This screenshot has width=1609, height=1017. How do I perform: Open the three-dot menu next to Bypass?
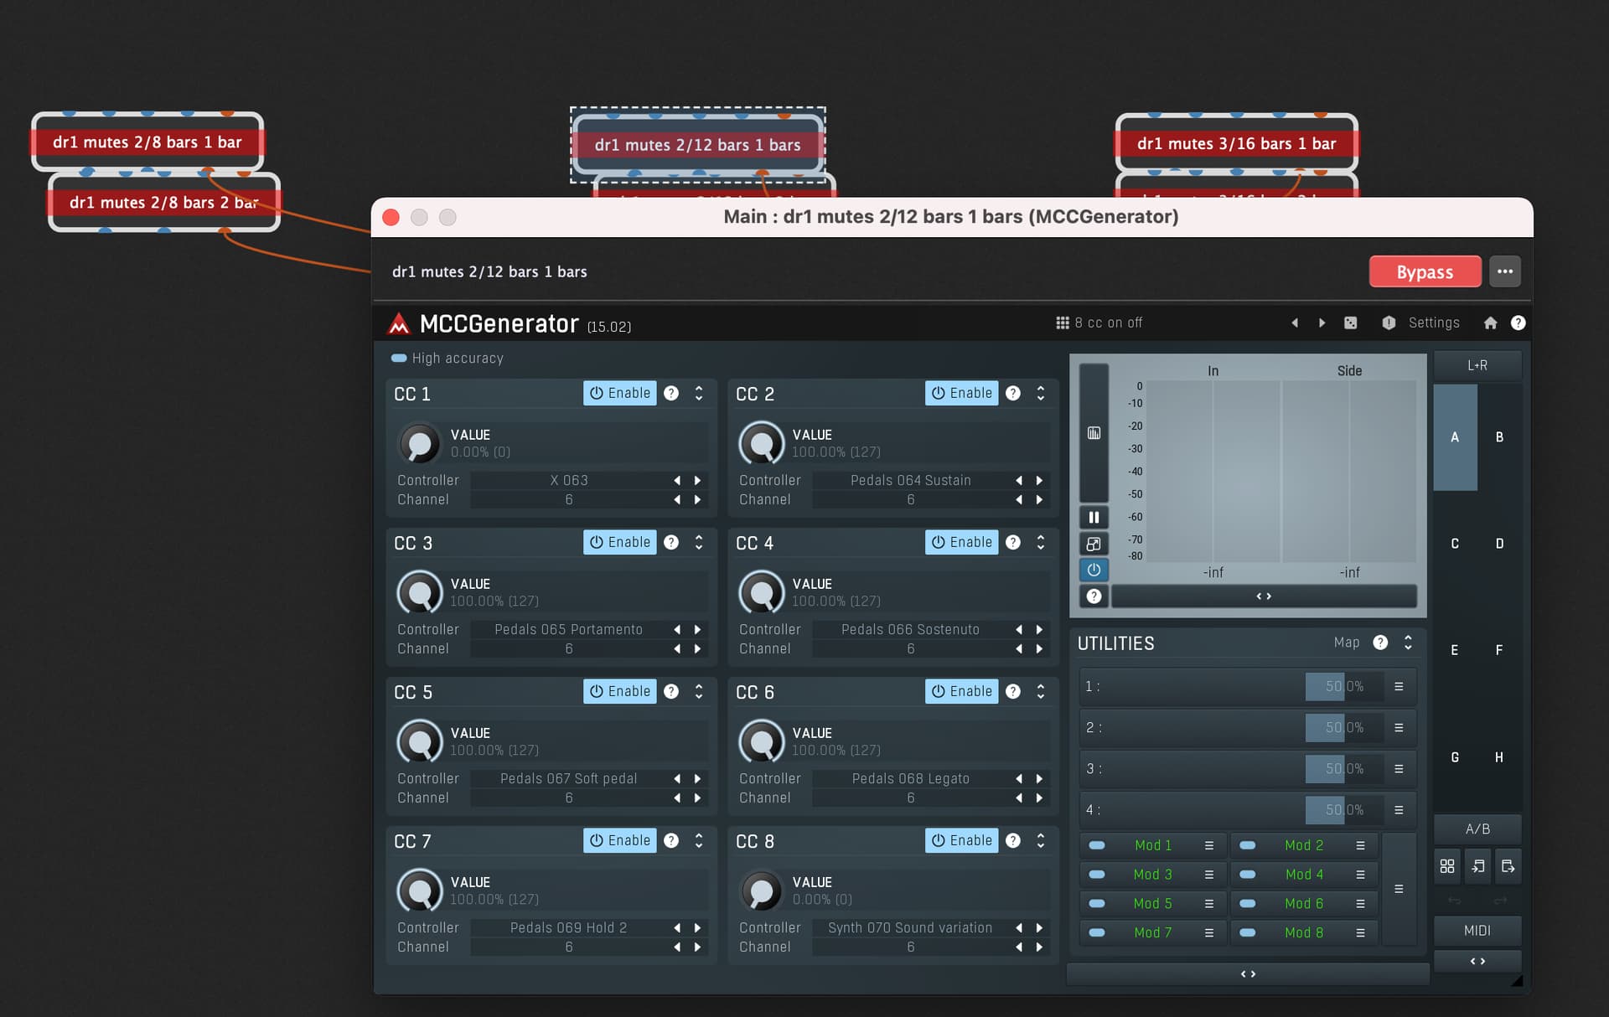tap(1505, 271)
